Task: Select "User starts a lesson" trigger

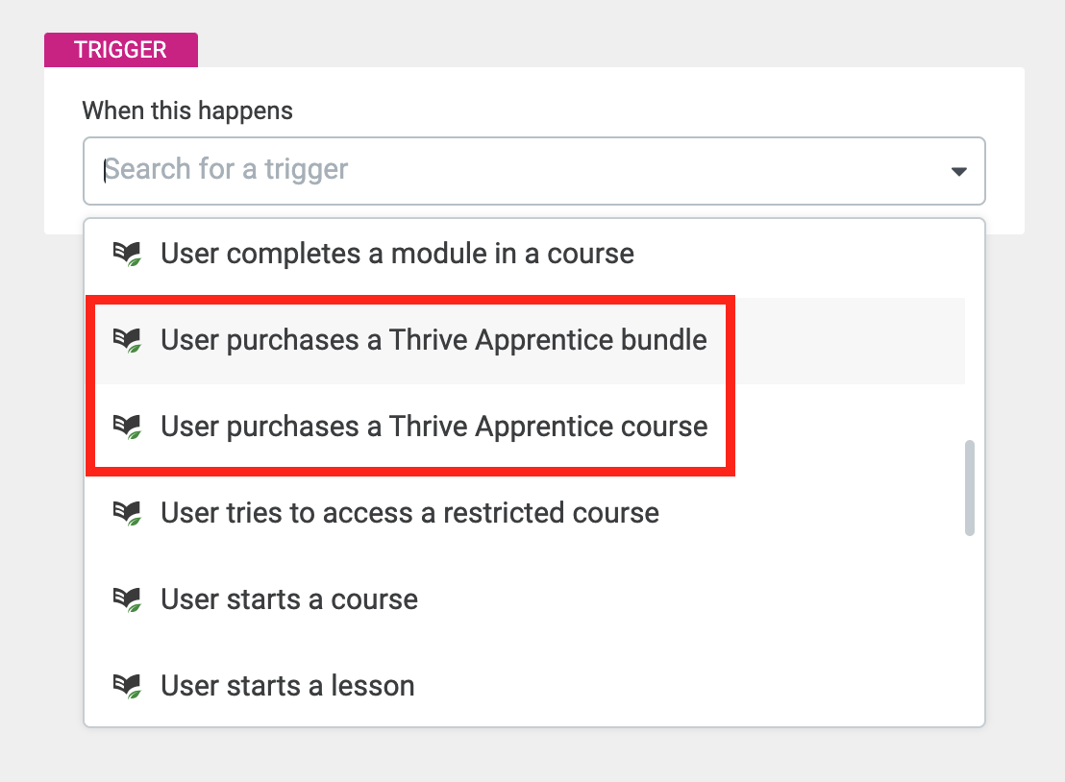Action: coord(525,686)
